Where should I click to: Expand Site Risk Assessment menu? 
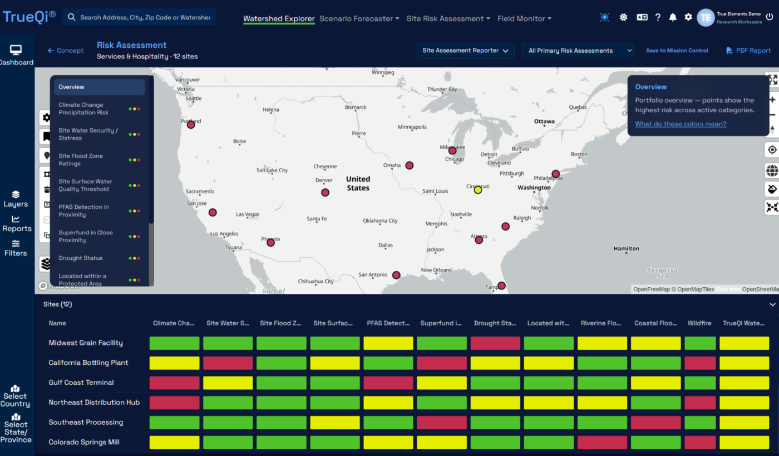click(x=448, y=18)
